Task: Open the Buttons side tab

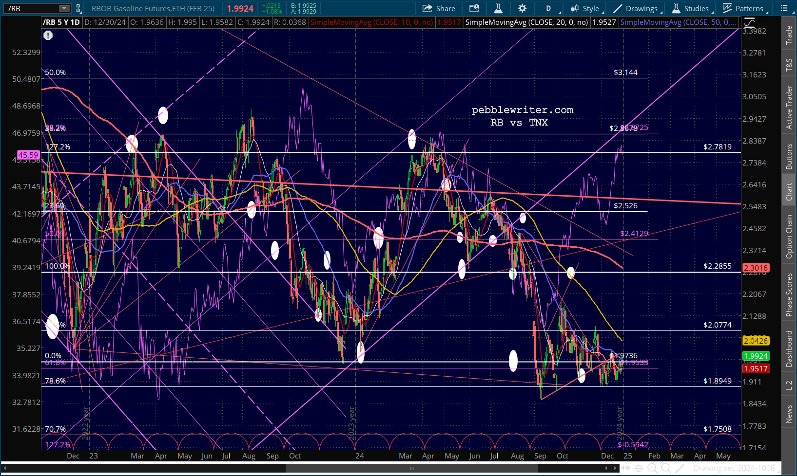Action: click(x=789, y=156)
